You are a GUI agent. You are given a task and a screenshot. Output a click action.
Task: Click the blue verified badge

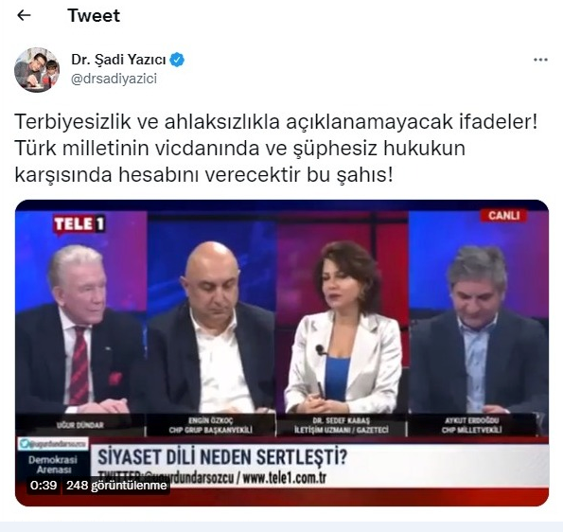click(177, 60)
